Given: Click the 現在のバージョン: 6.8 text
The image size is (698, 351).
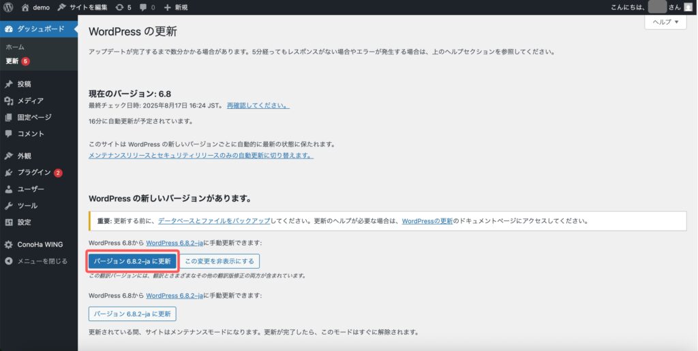Looking at the screenshot, I should click(130, 94).
